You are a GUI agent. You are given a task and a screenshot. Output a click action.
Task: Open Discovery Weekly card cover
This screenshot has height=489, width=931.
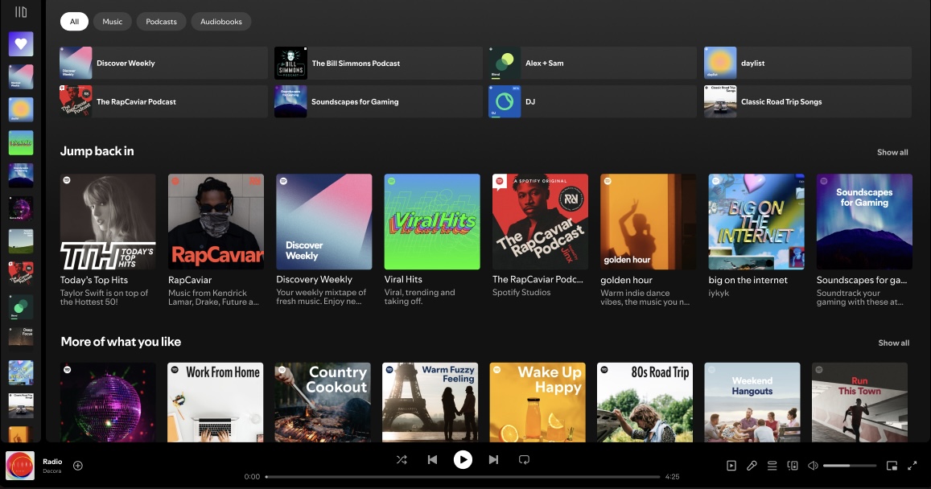click(x=324, y=222)
